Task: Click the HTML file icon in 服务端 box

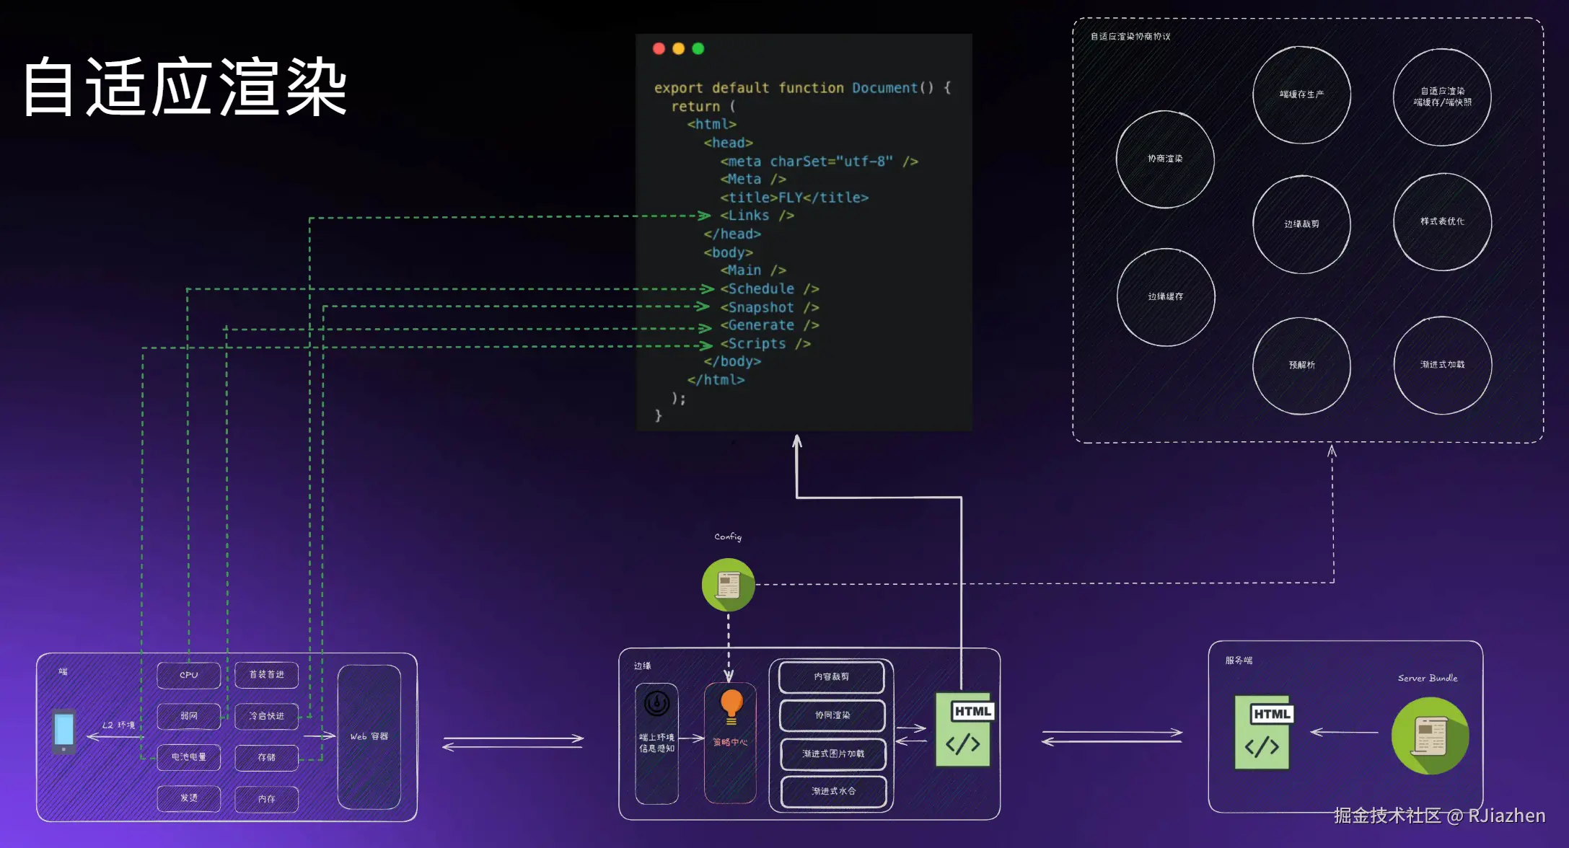Action: 1262,732
